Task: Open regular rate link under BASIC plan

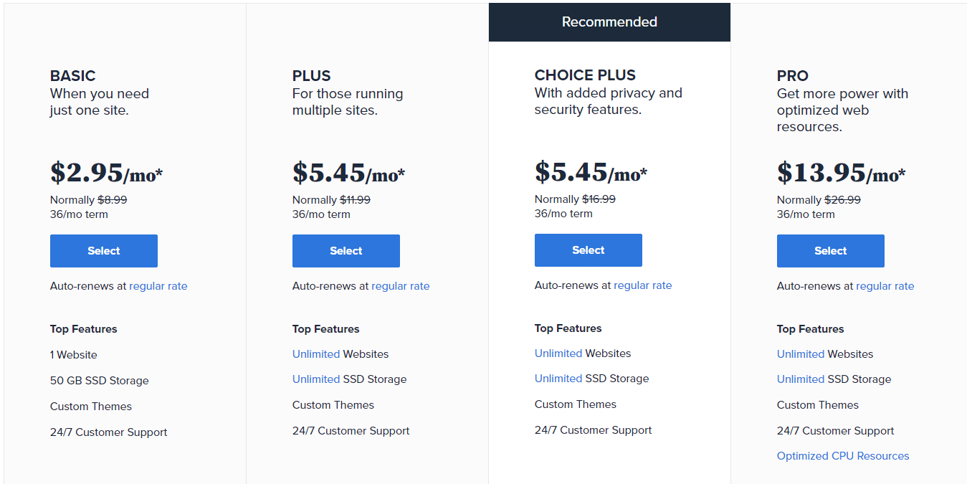Action: point(158,286)
